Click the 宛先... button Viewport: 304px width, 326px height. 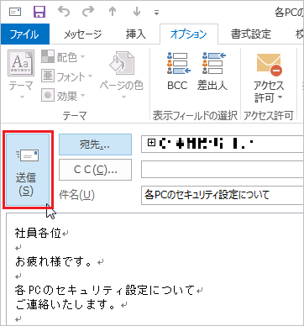click(x=95, y=145)
